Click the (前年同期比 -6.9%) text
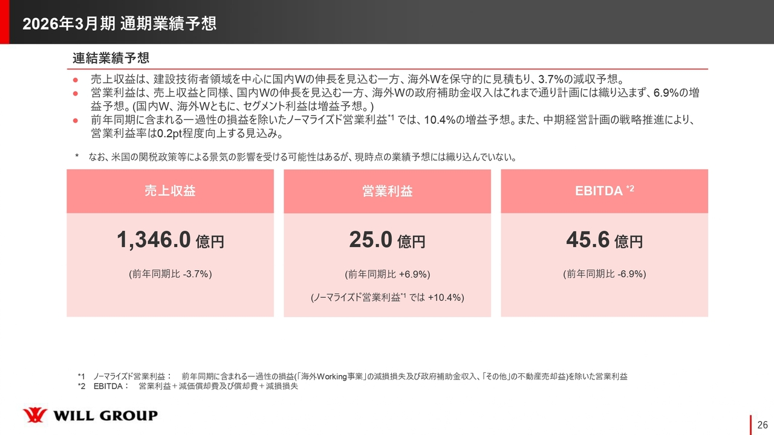The height and width of the screenshot is (435, 774). pos(604,274)
